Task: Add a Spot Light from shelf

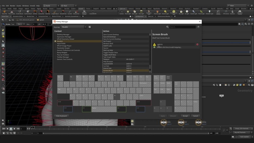Action: click(x=134, y=12)
